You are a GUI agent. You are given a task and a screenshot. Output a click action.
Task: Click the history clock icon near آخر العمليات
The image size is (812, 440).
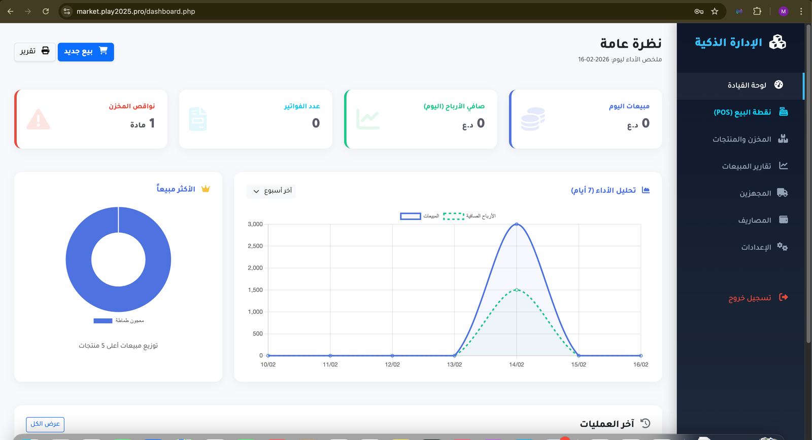[646, 423]
